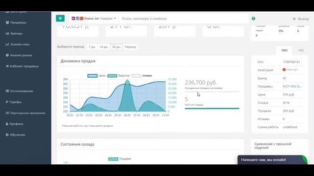The image size is (314, 176).
Task: Click the Кабинет продавца cart icon
Action: (7, 66)
